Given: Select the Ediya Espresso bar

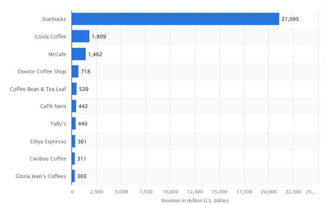Looking at the screenshot, I should coord(73,141).
